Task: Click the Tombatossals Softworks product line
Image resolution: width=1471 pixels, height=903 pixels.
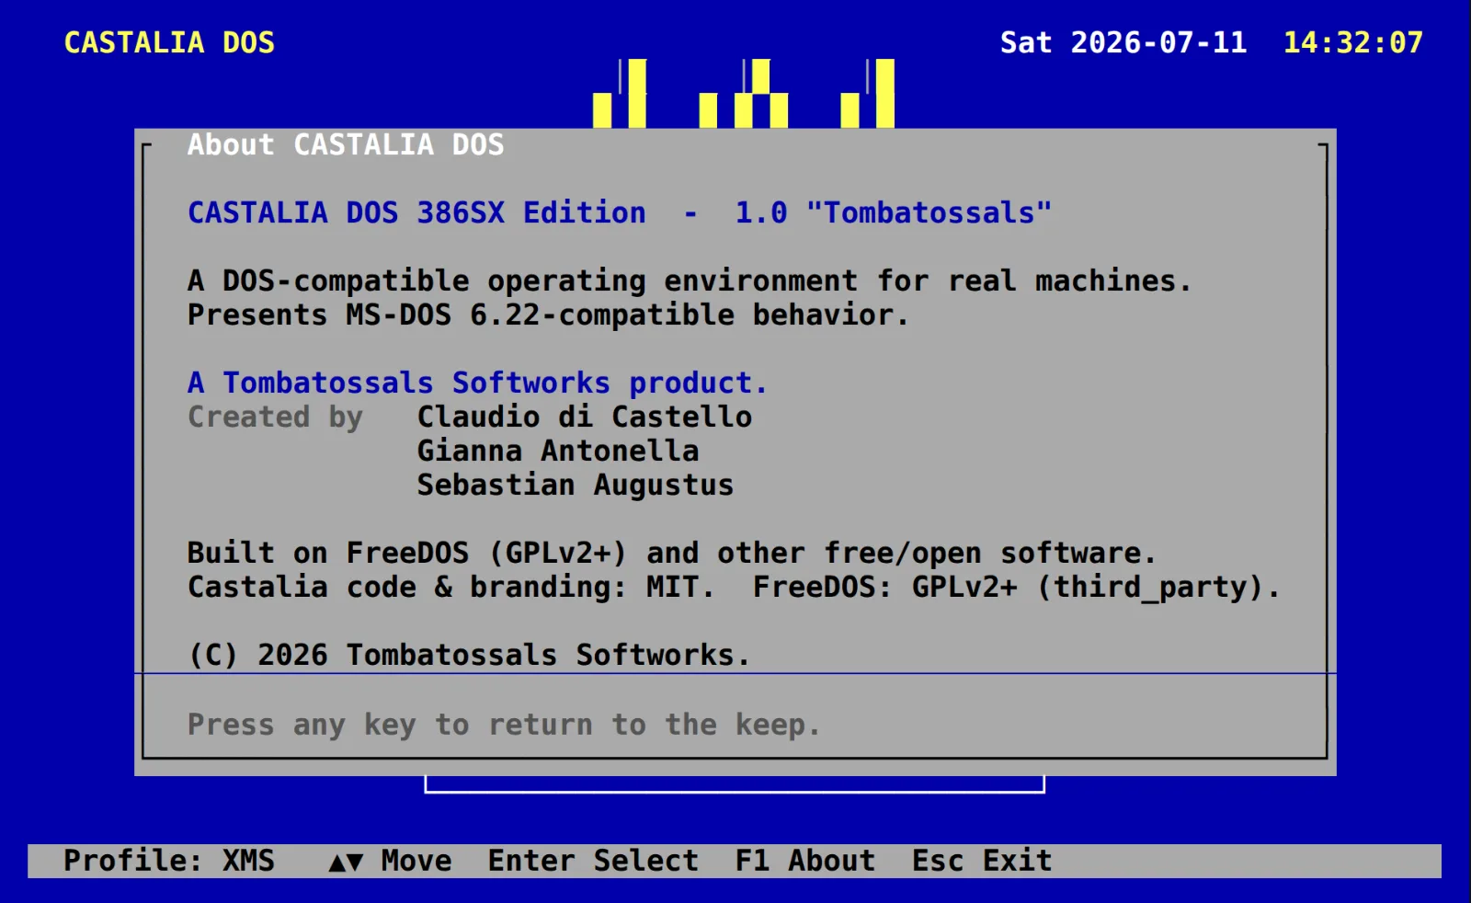Action: click(x=477, y=383)
